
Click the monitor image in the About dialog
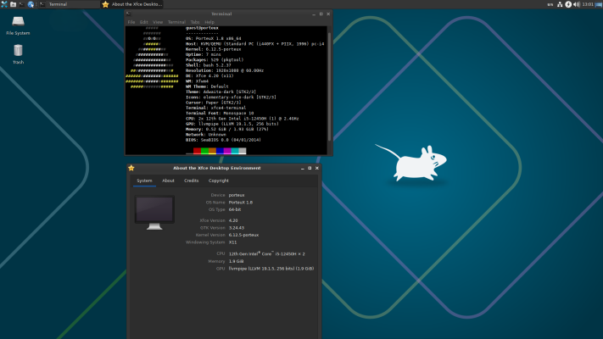[x=154, y=213]
